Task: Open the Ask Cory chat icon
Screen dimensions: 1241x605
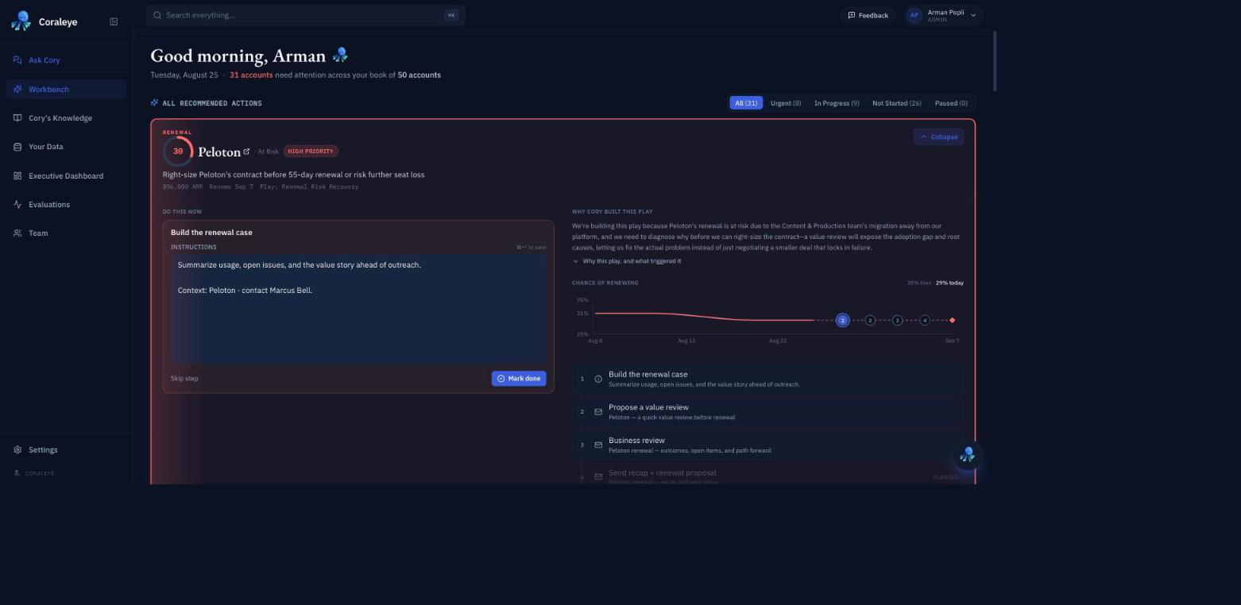Action: coord(17,60)
